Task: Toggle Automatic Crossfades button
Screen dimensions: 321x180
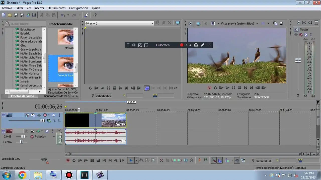Action: 220,160
